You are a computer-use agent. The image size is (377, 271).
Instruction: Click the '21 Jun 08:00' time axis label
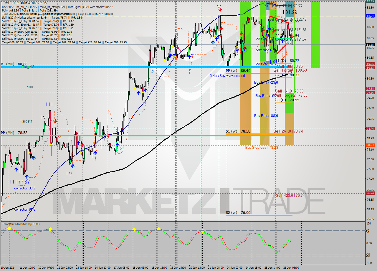[216, 267]
